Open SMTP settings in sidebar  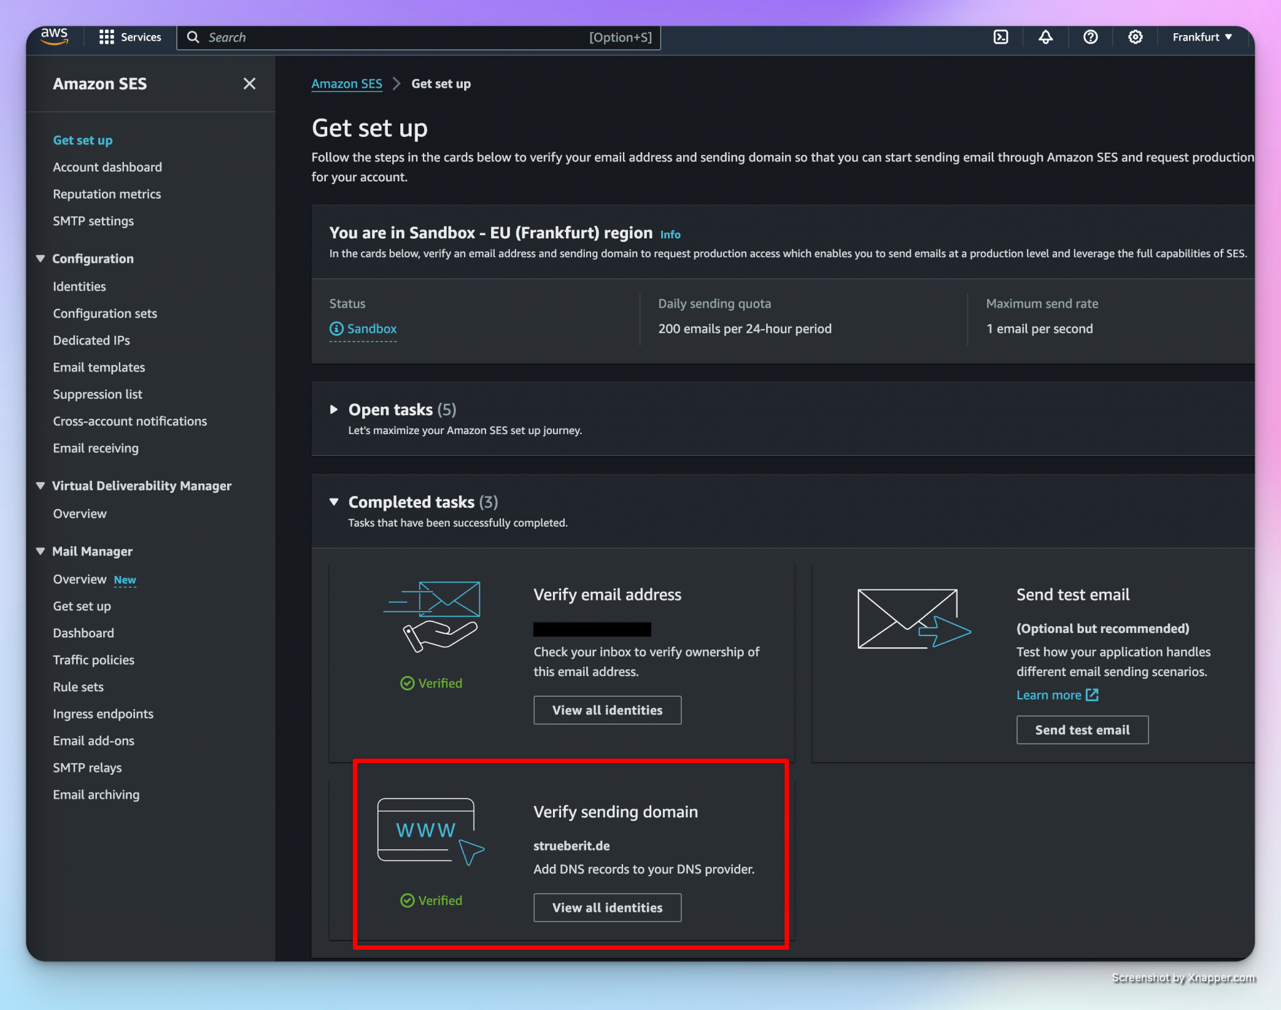(x=93, y=221)
